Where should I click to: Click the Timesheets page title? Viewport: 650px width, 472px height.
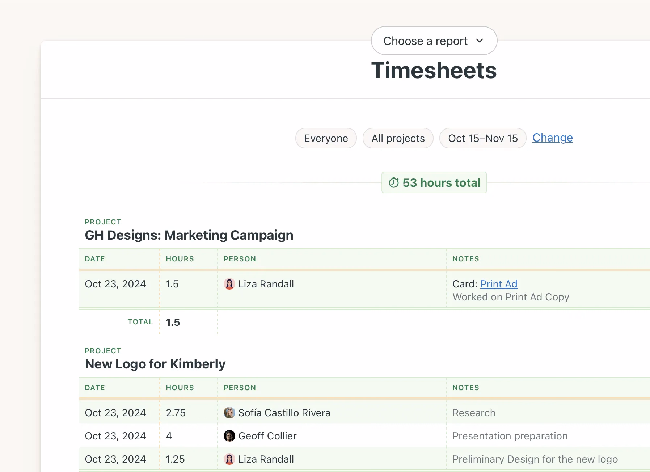(x=434, y=70)
